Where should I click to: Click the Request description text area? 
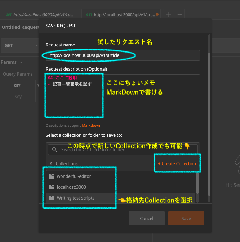click(x=120, y=96)
